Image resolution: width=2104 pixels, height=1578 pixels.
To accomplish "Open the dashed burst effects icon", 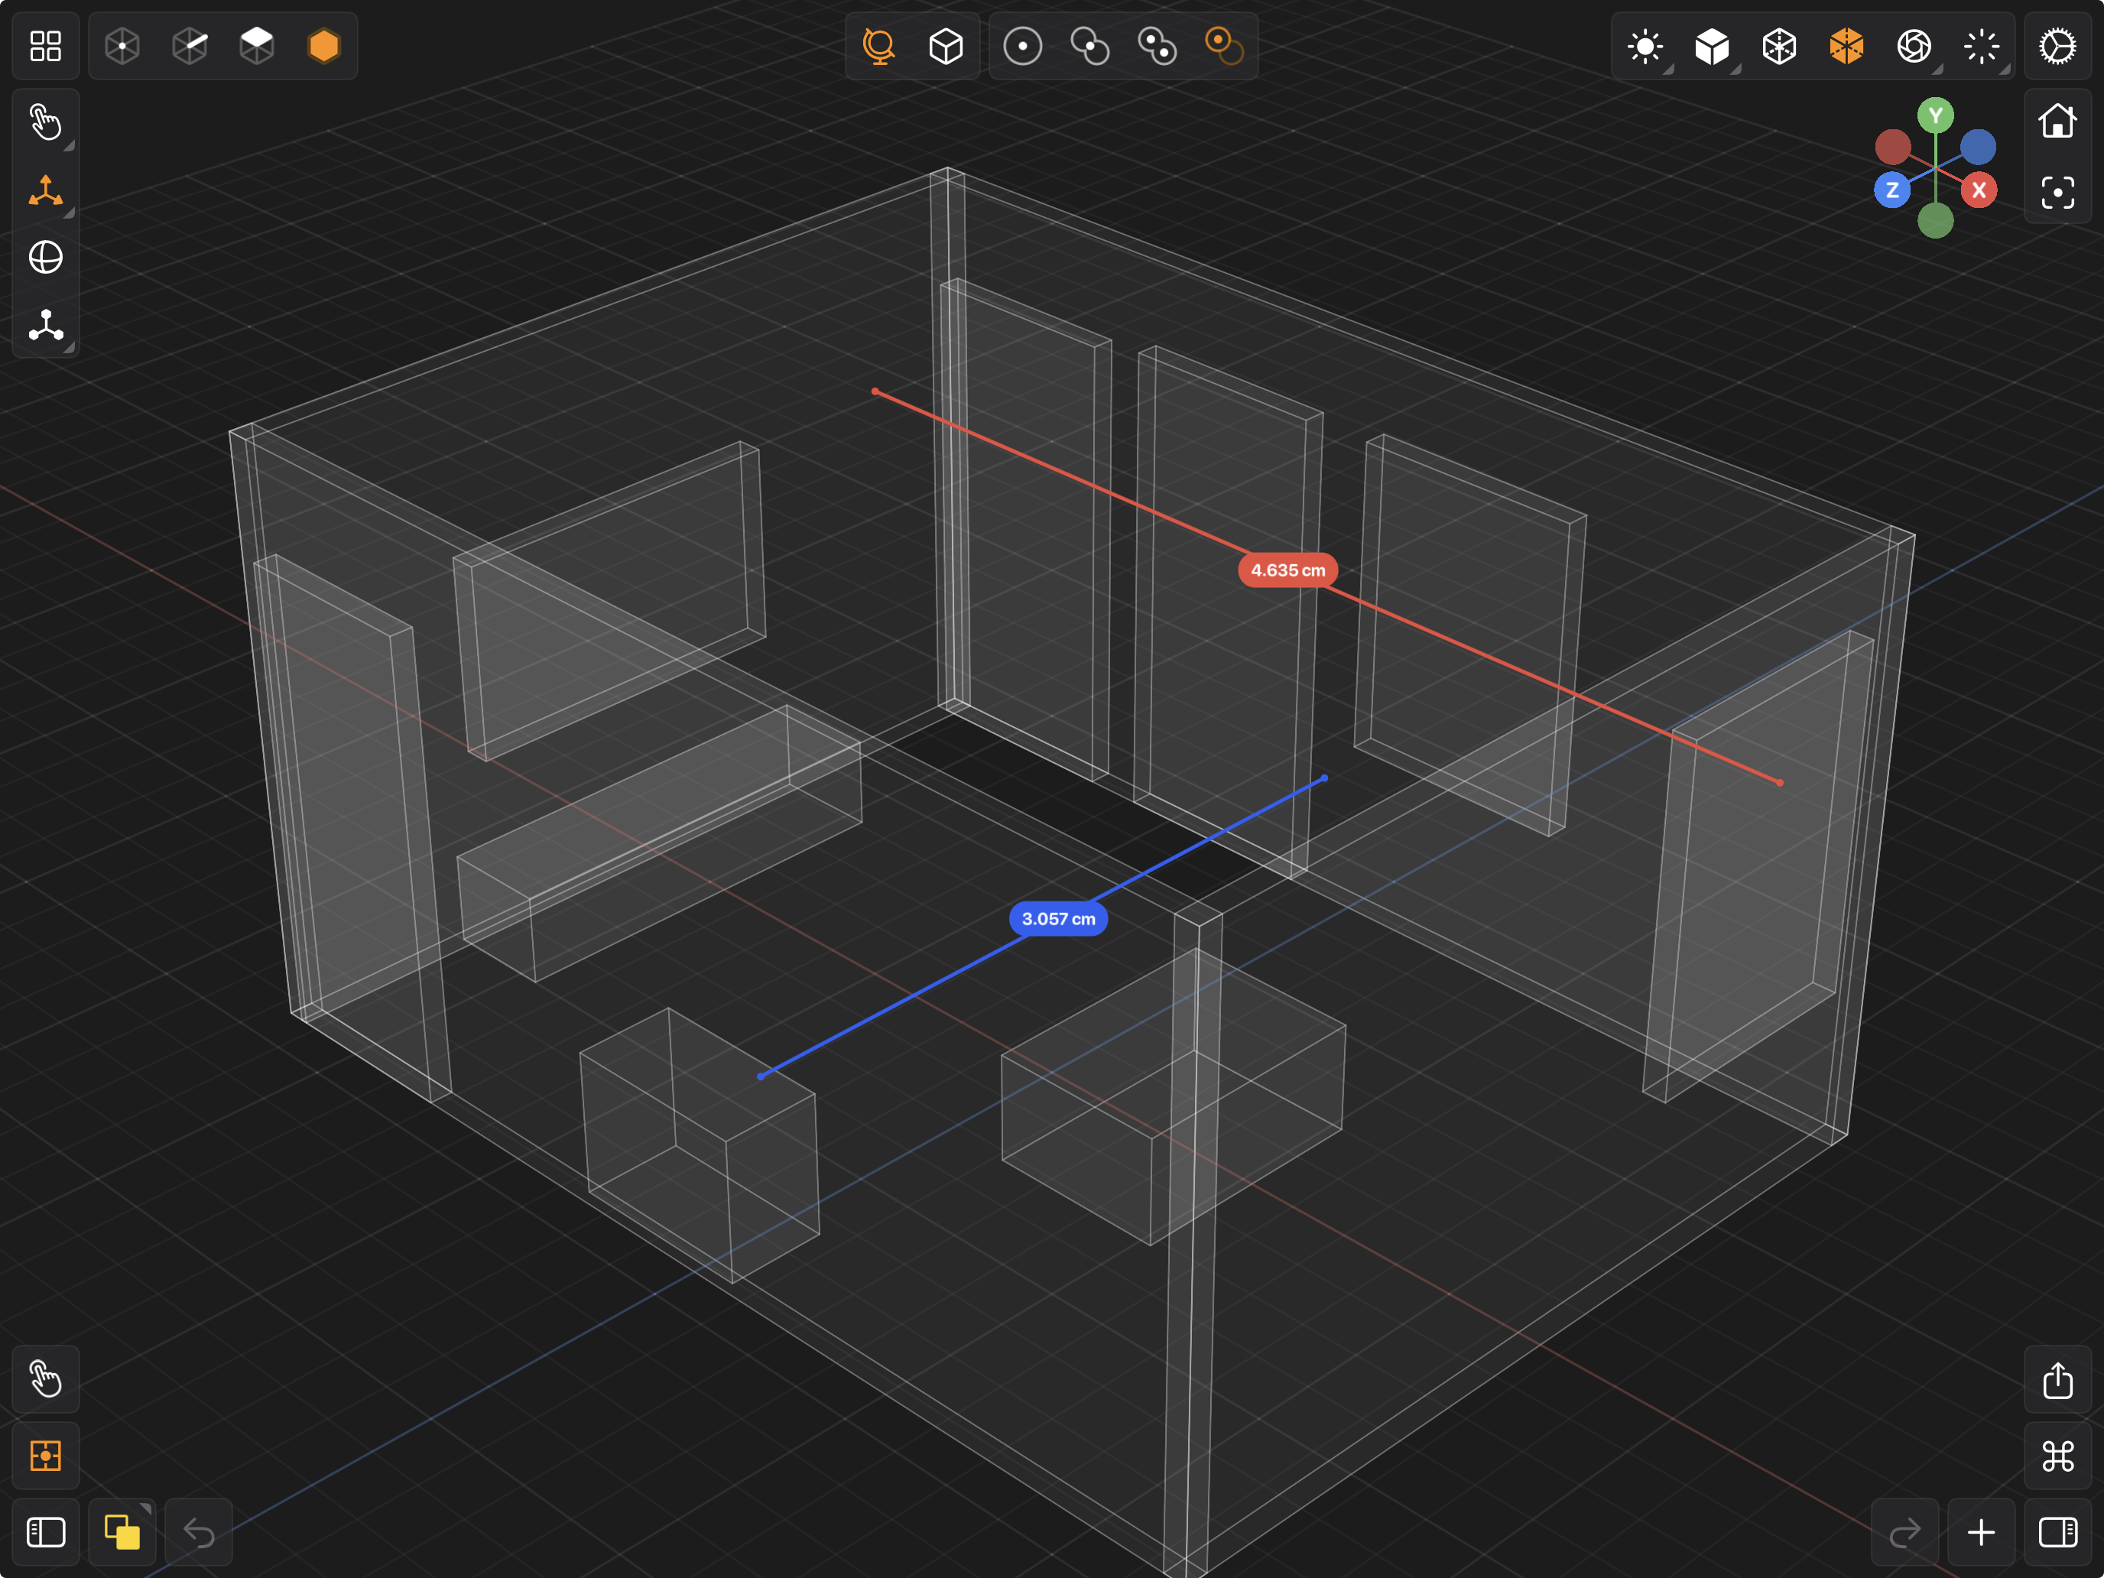I will coord(1982,46).
